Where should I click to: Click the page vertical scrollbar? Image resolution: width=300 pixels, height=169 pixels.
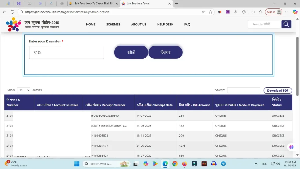(x=298, y=67)
